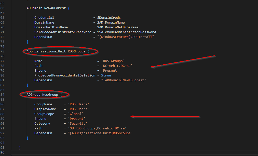258x156 pixels.
Task: Click line number 84 in the gutter
Action: click(3, 95)
